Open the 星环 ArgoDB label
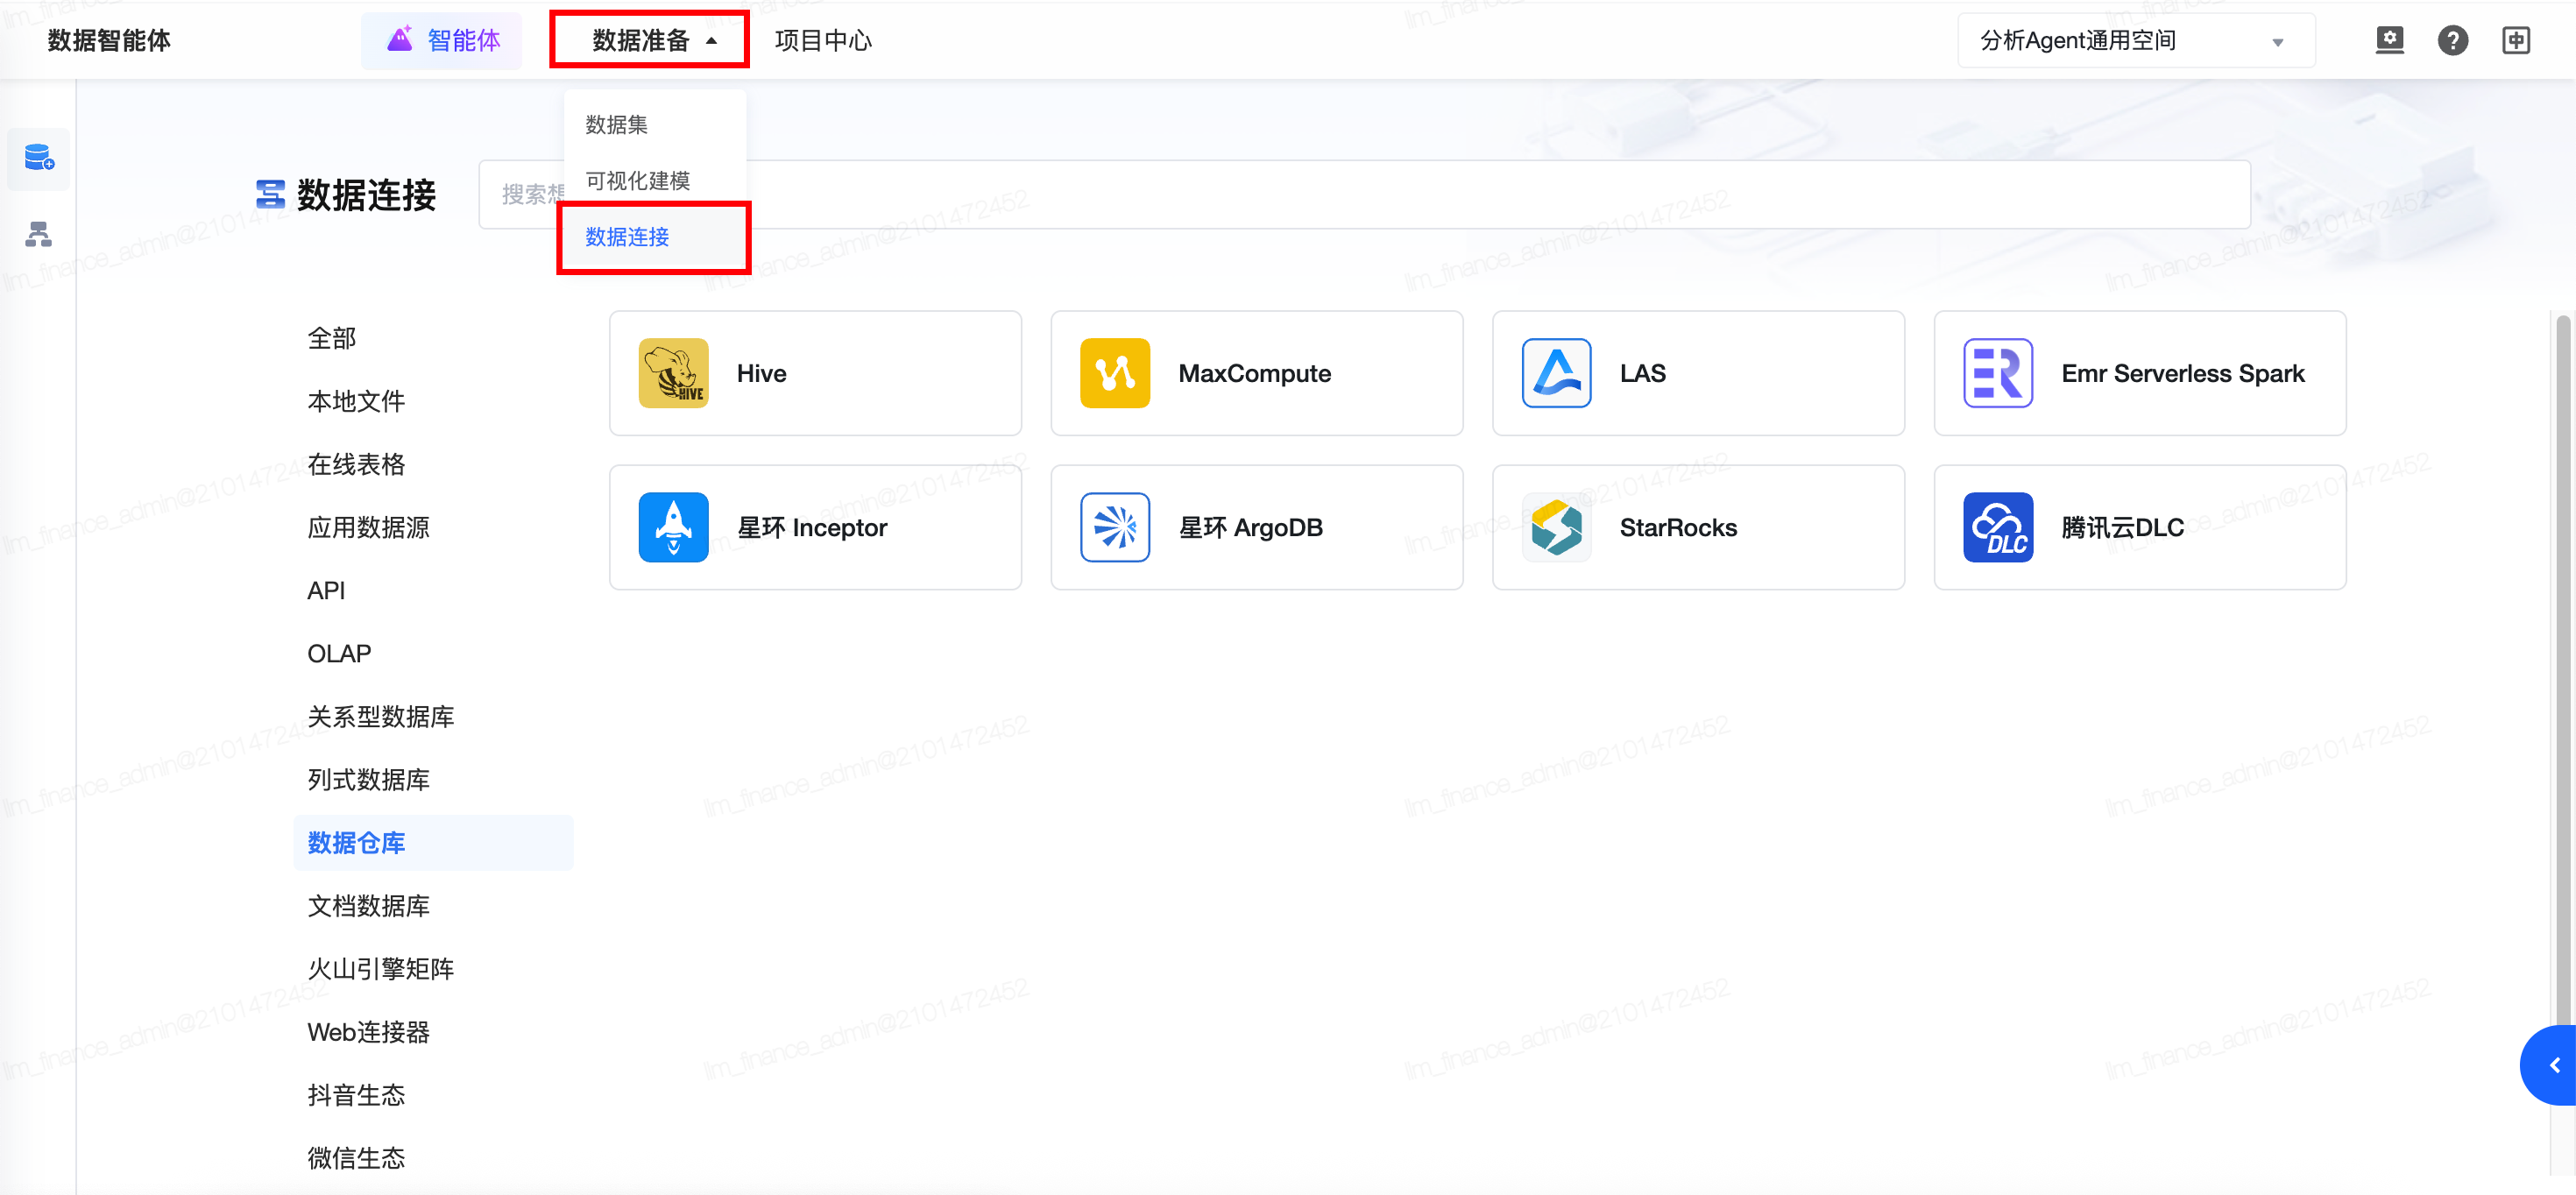This screenshot has width=2576, height=1195. point(1250,527)
